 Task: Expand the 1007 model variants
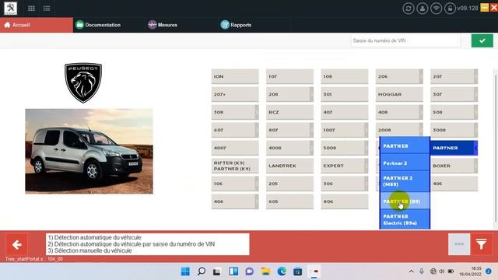point(366,130)
